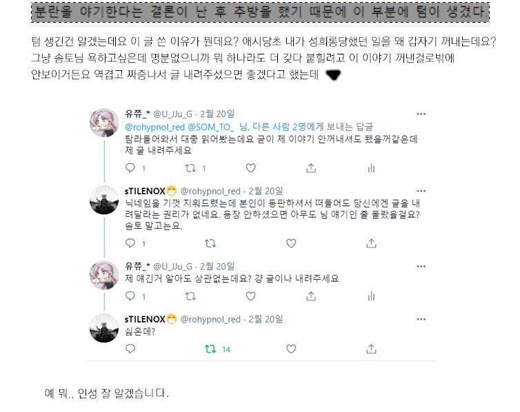Reply to sTILENOX's long tweet

130,243
